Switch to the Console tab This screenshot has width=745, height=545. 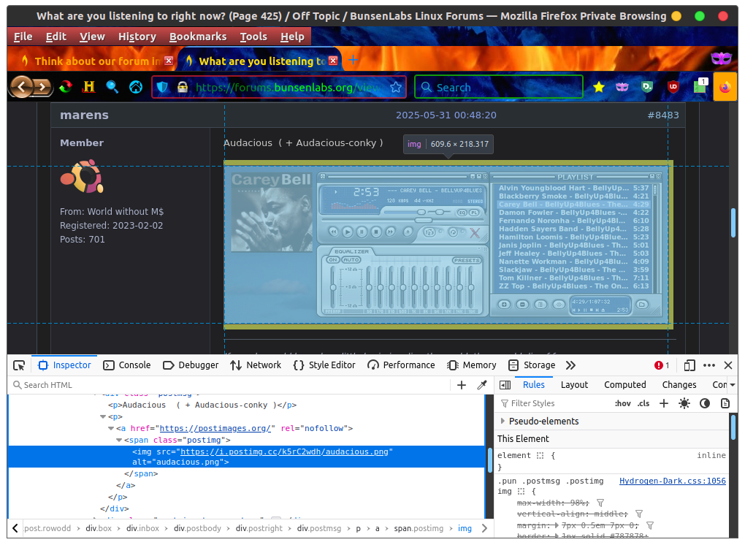tap(127, 365)
